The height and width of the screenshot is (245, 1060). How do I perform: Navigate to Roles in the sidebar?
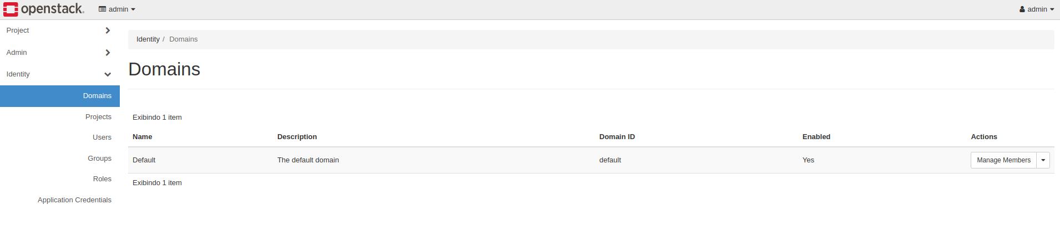tap(102, 179)
